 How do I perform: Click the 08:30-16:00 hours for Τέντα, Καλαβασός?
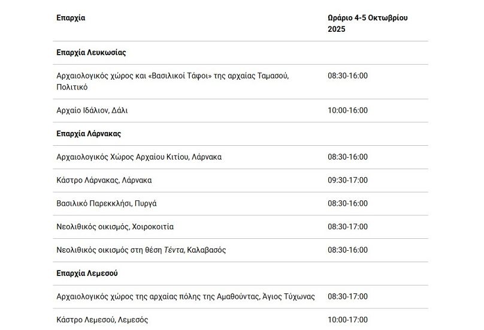tap(347, 250)
